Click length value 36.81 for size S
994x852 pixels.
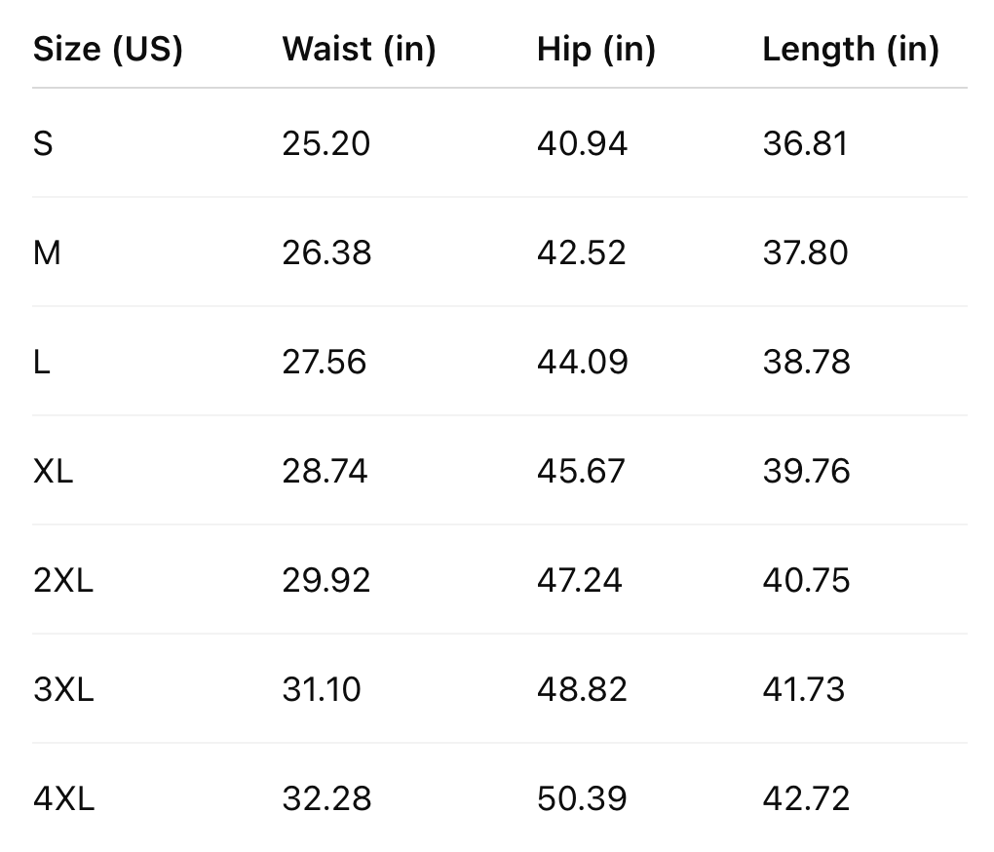point(805,144)
